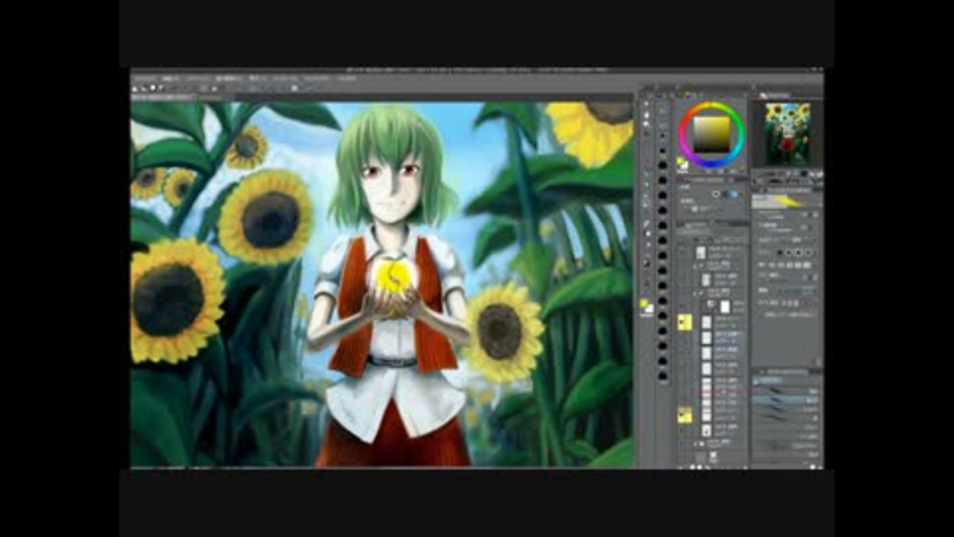Click the upper yellow-marked layer cell

685,322
